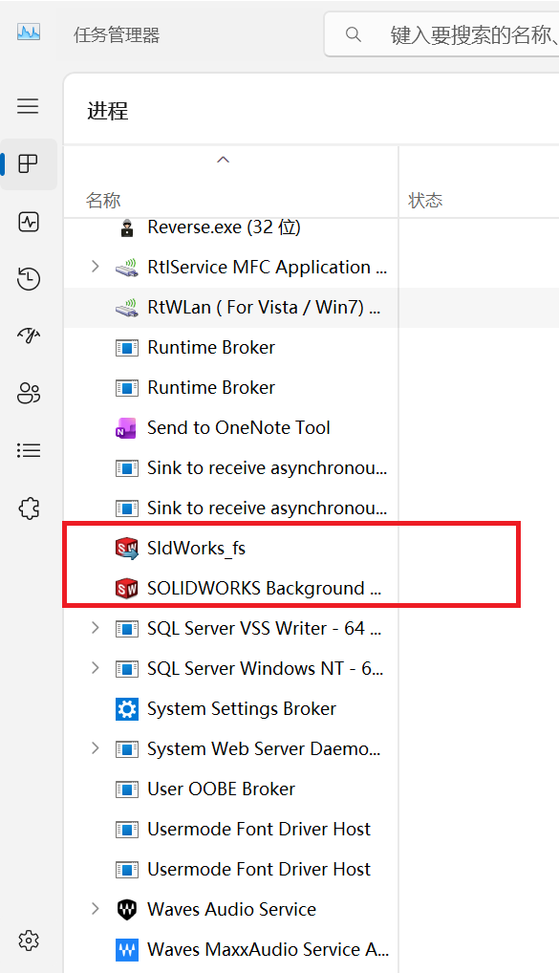Expand the RtlService MFC Application row
The height and width of the screenshot is (973, 559).
tap(95, 267)
